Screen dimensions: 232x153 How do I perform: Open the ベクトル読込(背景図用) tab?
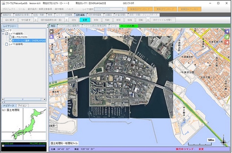click(95, 26)
